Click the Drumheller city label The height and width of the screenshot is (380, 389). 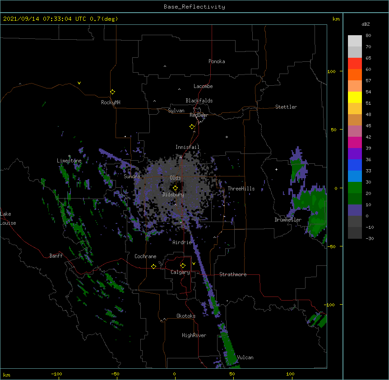288,220
